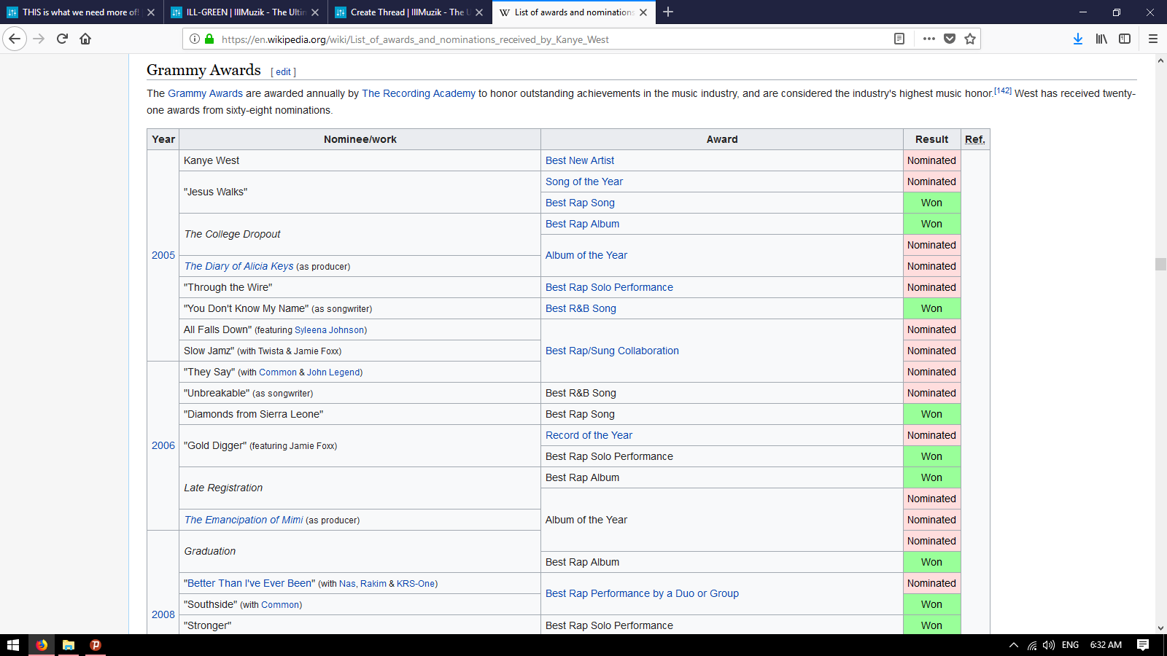This screenshot has height=656, width=1167.
Task: Go back to the previous page
Action: coord(15,39)
